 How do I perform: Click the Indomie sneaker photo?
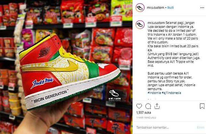[x=66, y=67]
